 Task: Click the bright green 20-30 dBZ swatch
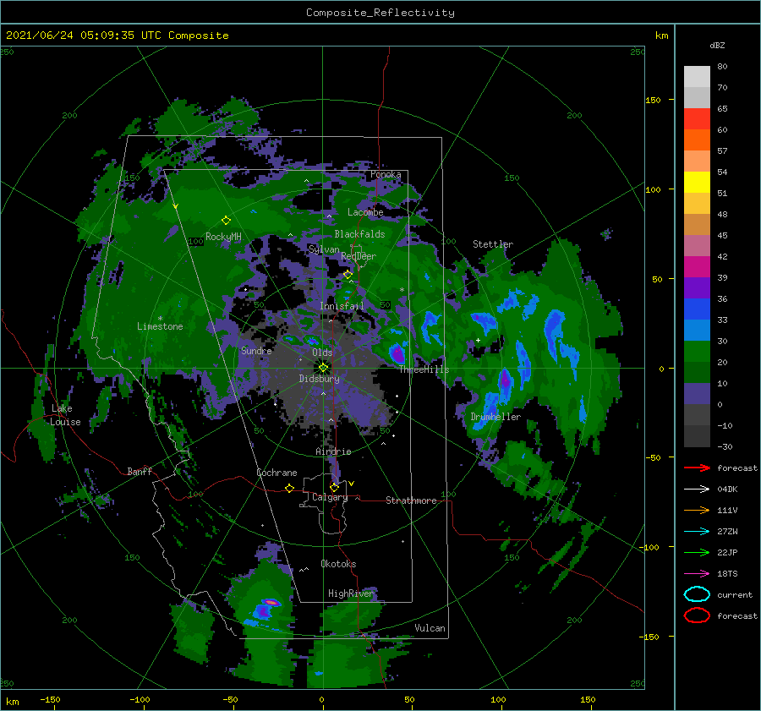point(697,352)
